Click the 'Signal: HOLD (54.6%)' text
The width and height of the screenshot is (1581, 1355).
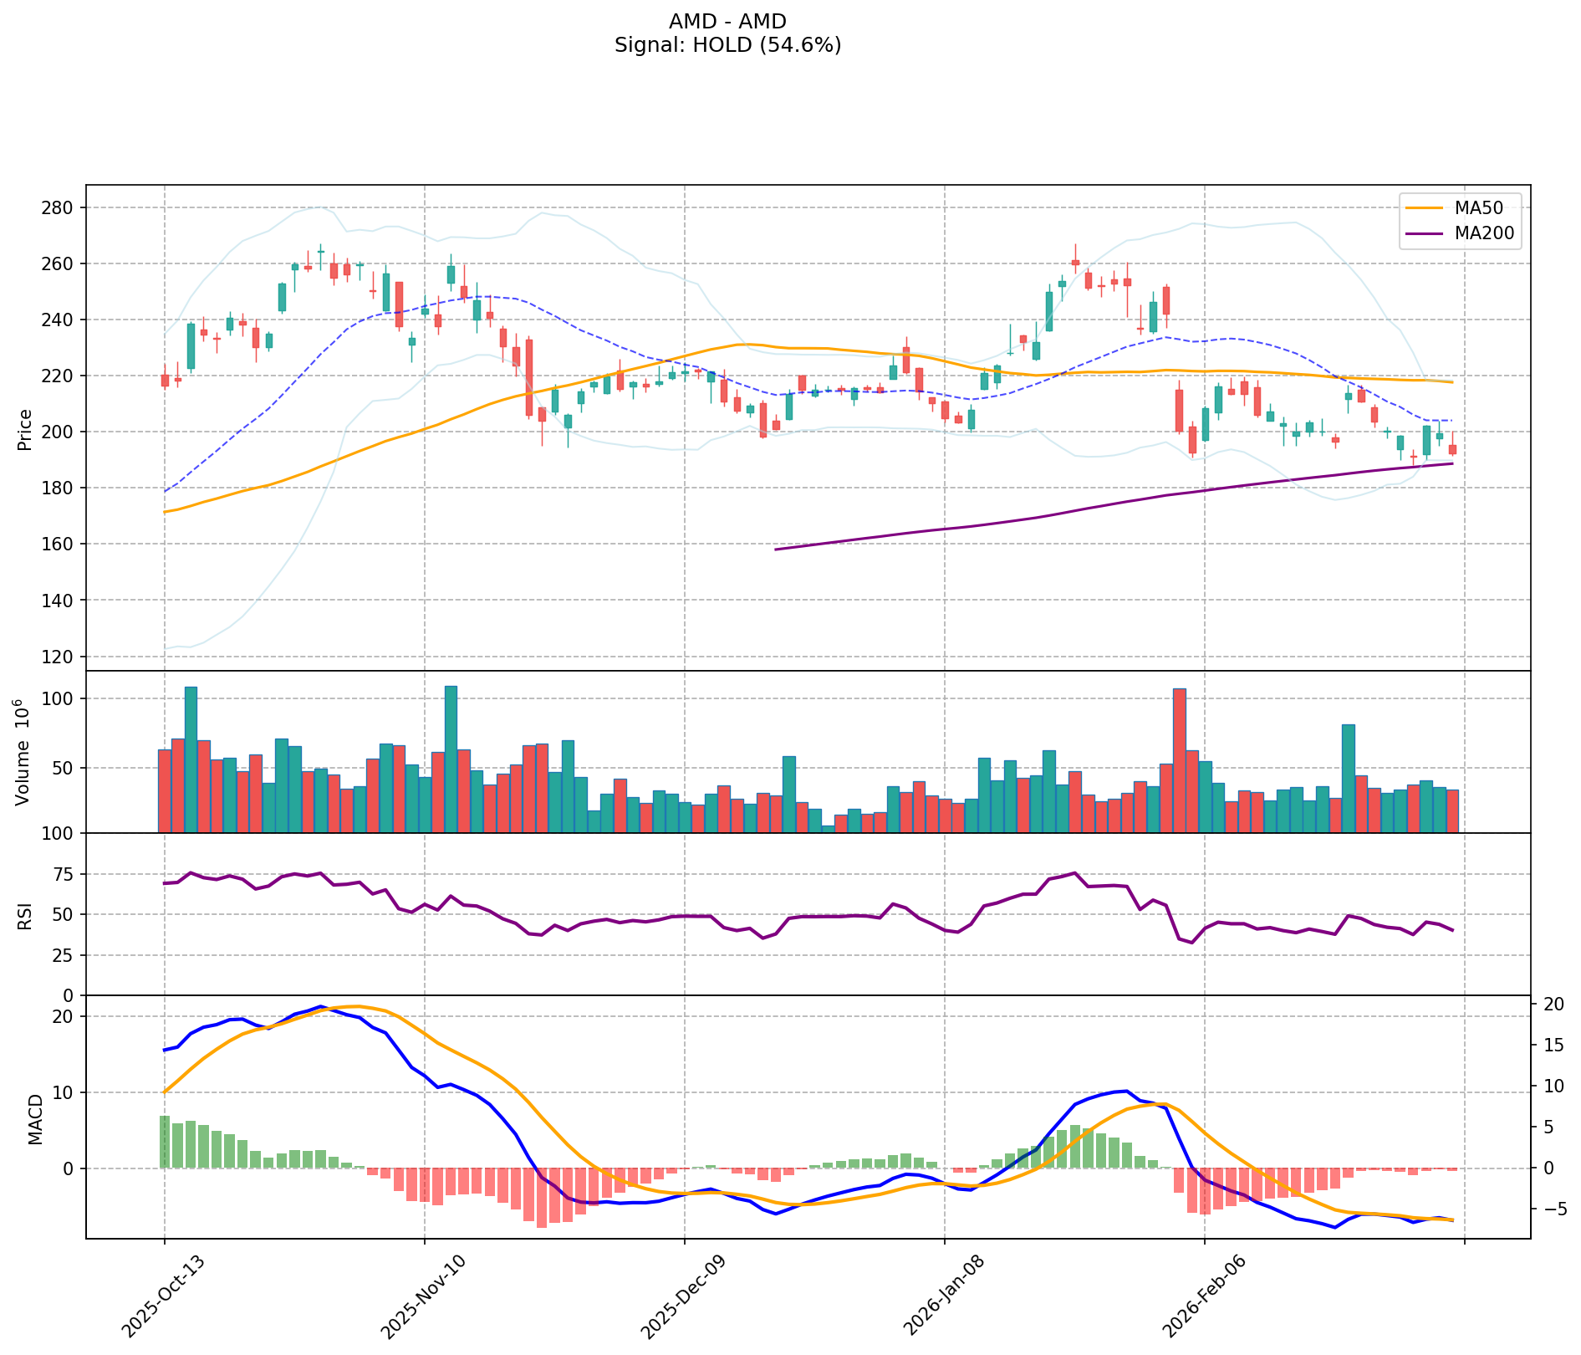point(727,45)
